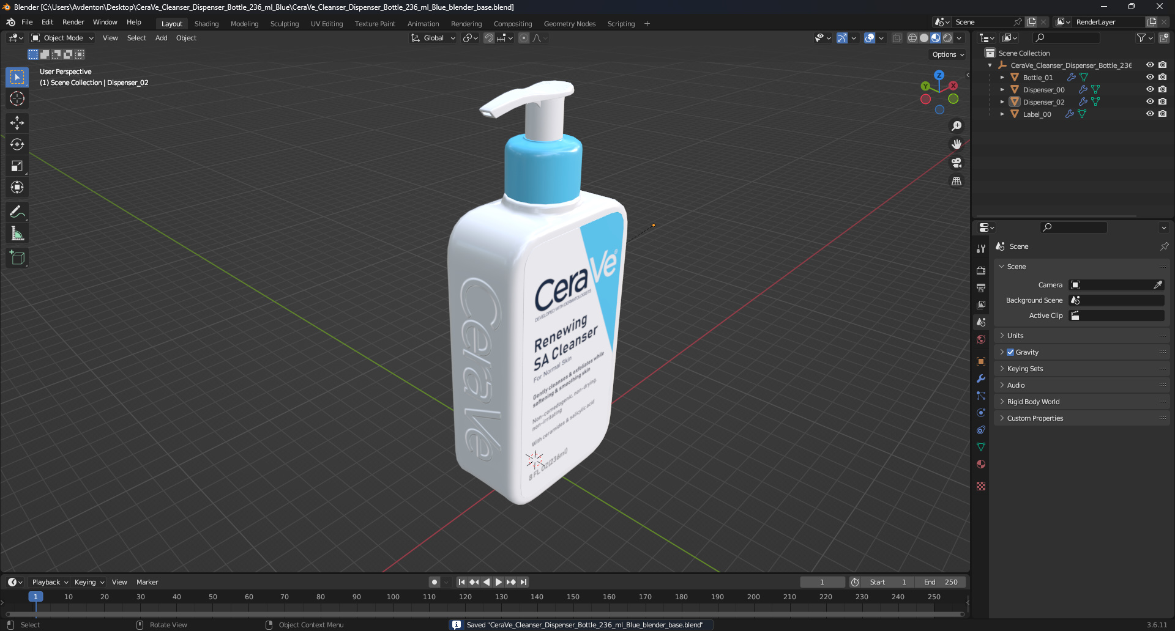The height and width of the screenshot is (631, 1175).
Task: Add new collection in outliner
Action: click(1164, 38)
